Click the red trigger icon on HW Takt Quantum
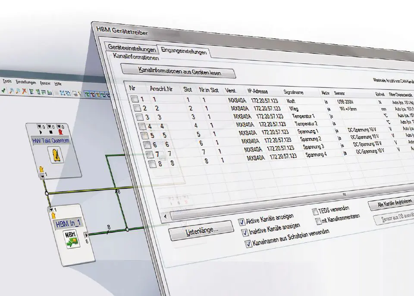 61,132
